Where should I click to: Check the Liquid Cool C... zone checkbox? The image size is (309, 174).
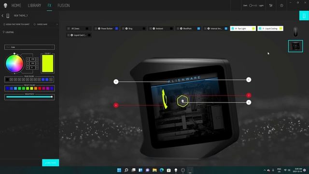(x=69, y=35)
